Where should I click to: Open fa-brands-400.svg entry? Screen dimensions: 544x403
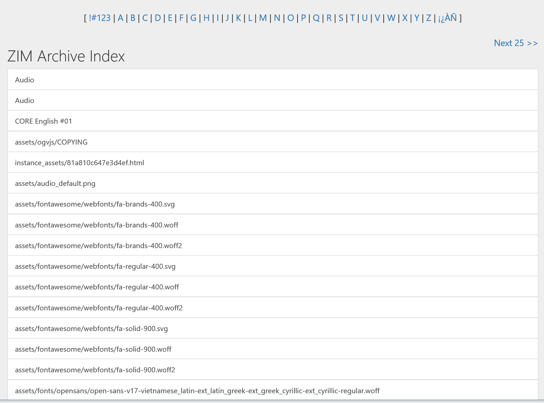[95, 204]
